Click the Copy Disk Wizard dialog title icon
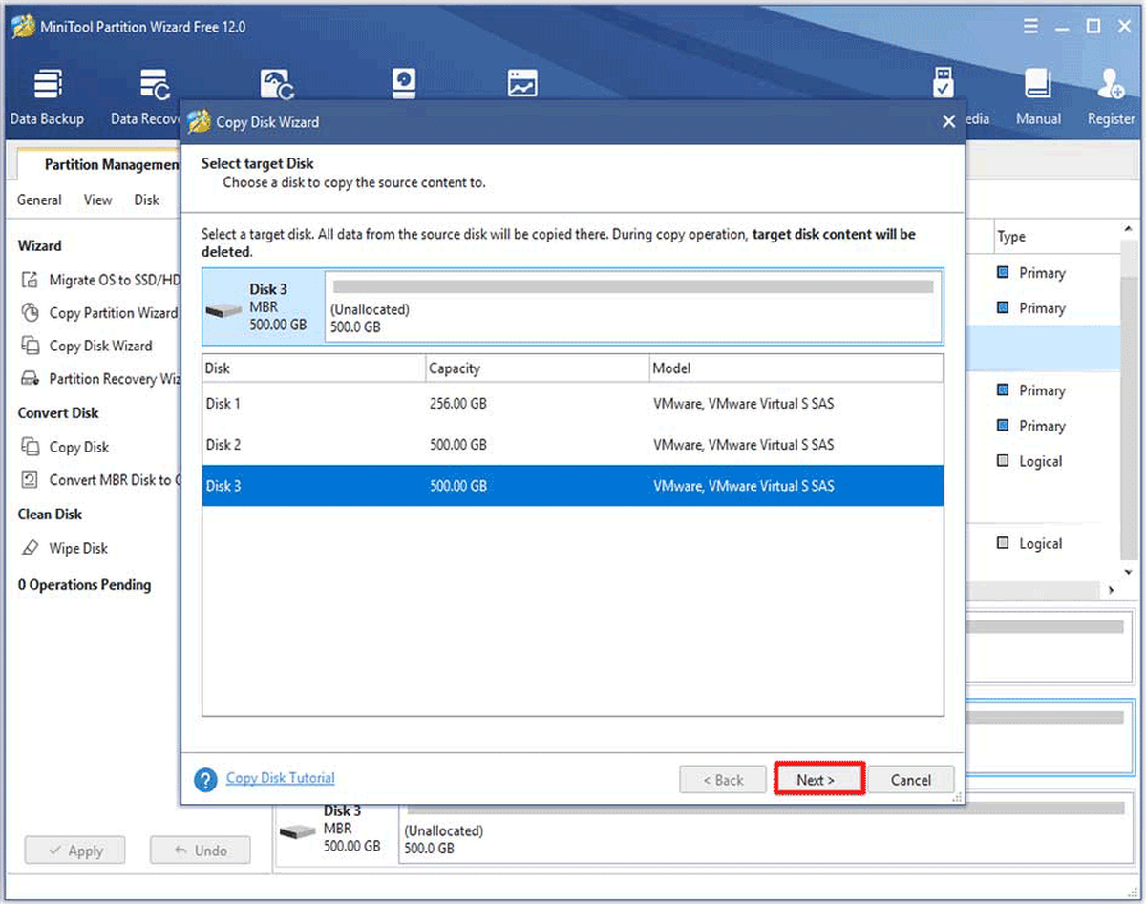 [x=199, y=122]
